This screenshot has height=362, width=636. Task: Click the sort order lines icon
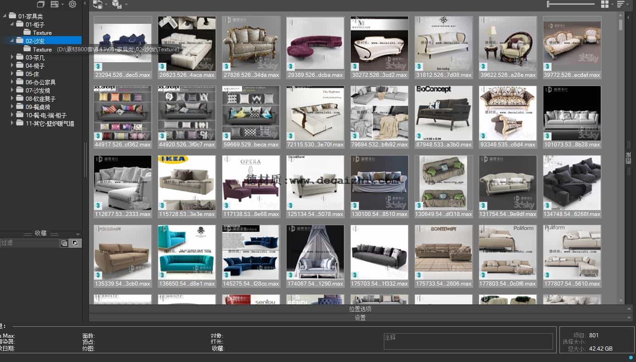click(x=621, y=4)
